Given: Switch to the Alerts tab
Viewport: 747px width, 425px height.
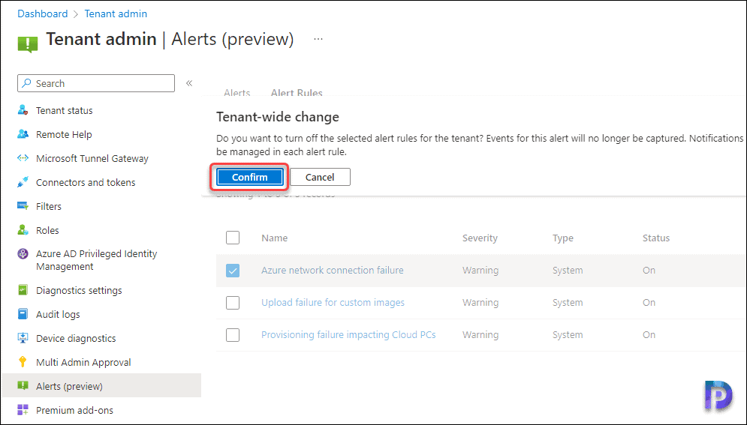Looking at the screenshot, I should point(237,93).
